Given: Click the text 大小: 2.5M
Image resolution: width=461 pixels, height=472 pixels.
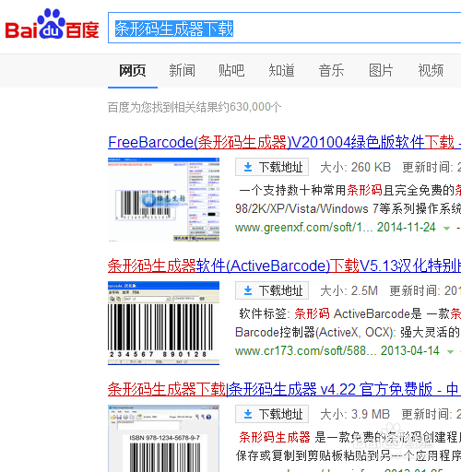Looking at the screenshot, I should click(x=349, y=291).
